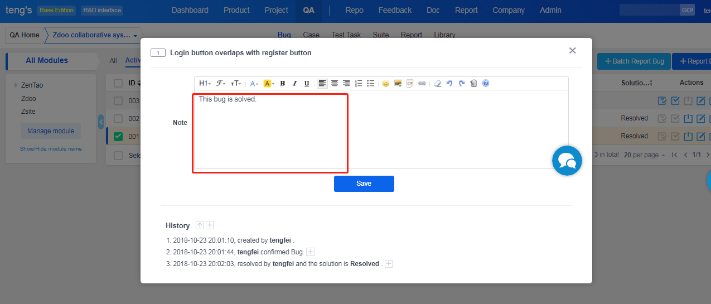Open the blue chat bubble icon
711x304 pixels.
pos(567,161)
